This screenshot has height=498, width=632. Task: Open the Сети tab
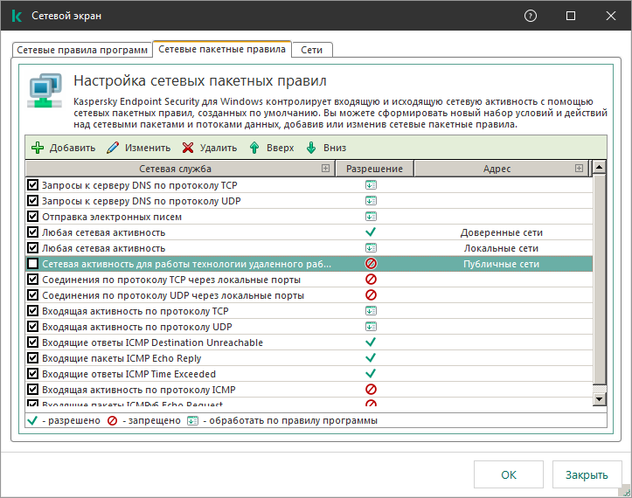pos(312,51)
